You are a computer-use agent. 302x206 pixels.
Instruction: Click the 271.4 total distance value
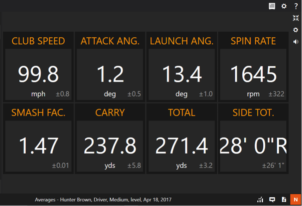tap(182, 146)
